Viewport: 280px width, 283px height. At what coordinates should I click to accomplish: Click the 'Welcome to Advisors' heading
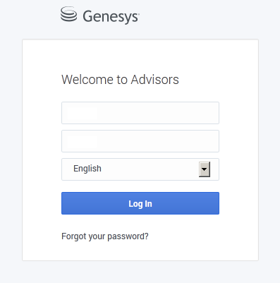[120, 80]
